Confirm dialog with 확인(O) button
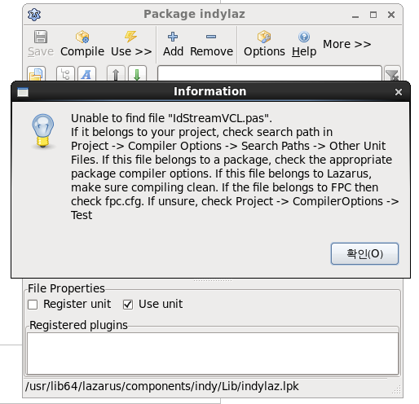 click(364, 253)
